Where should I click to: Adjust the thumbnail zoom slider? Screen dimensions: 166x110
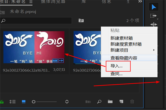click(x=44, y=102)
